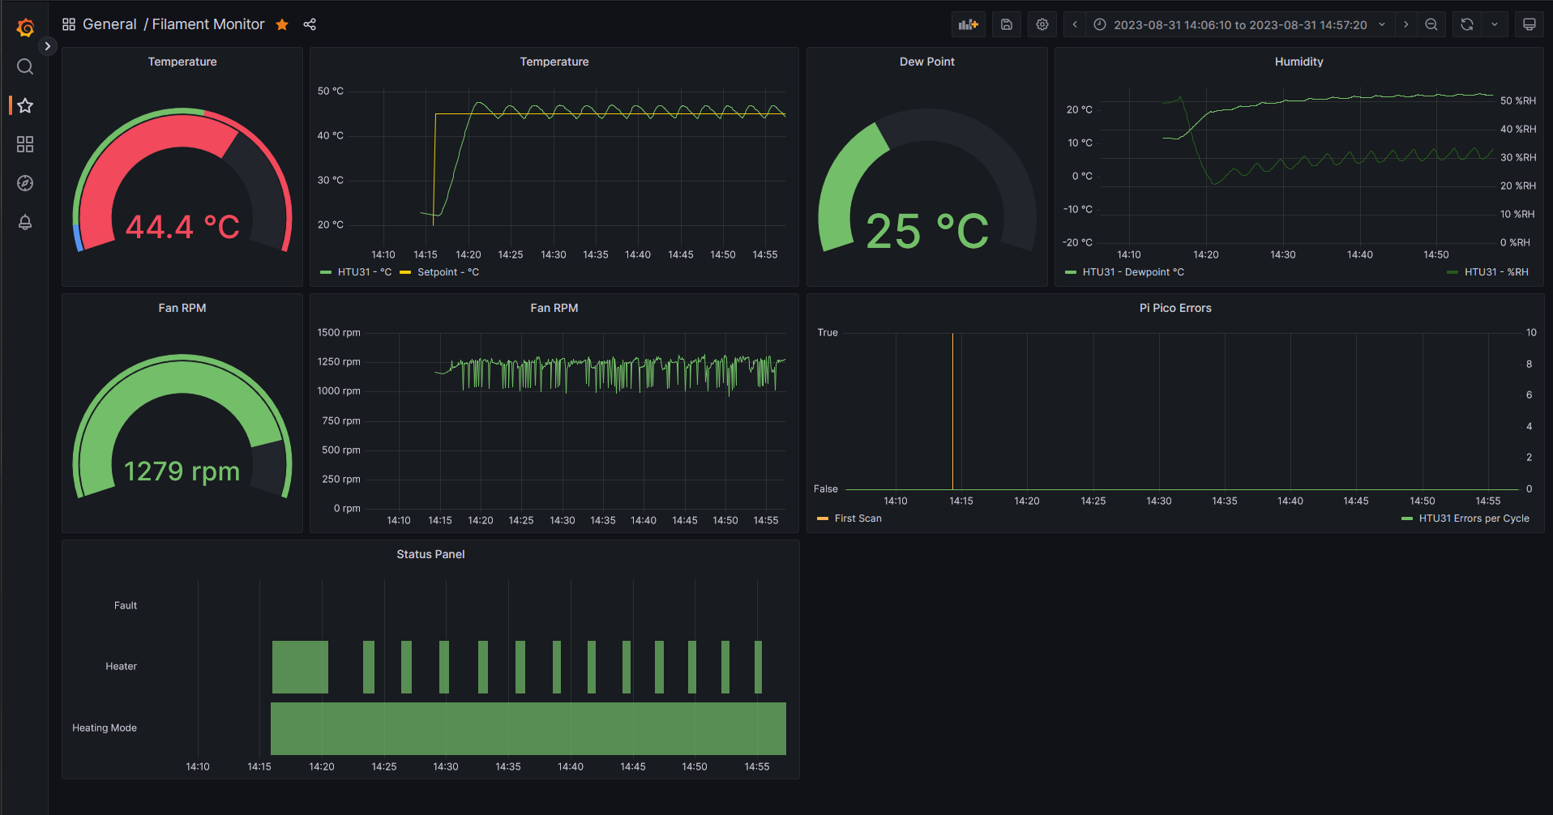Add a new panel to dashboard

pos(969,24)
